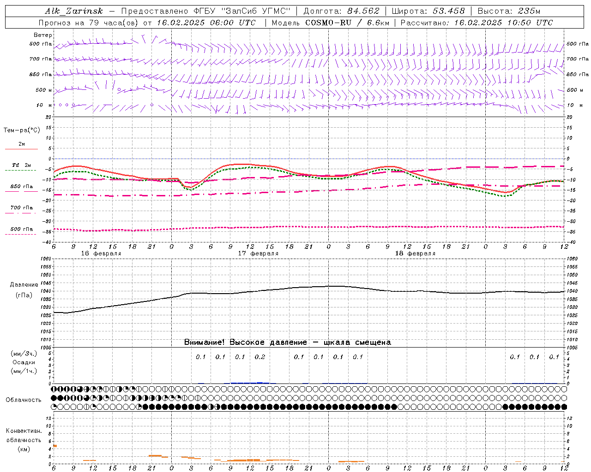
Task: Click the longitude value 84.562
Action: (x=363, y=11)
